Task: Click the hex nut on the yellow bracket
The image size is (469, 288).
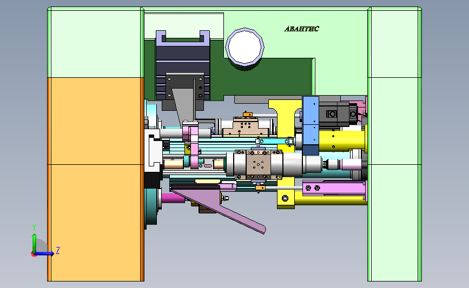Action: point(285,198)
